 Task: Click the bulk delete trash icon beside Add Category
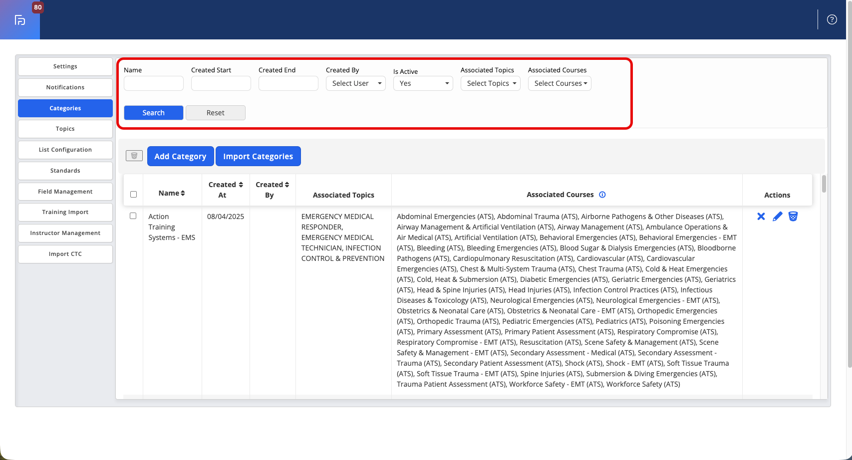click(x=134, y=156)
